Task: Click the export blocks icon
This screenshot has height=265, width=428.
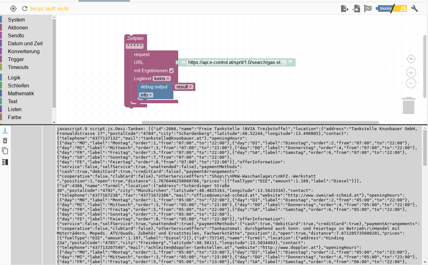Action: [345, 9]
